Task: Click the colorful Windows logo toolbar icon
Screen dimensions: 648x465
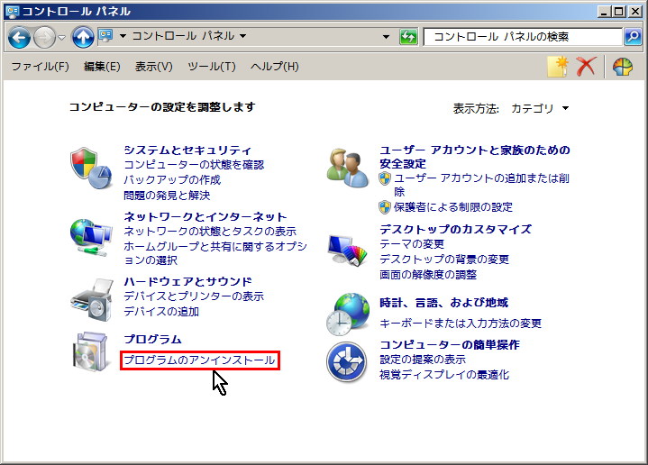Action: click(623, 67)
